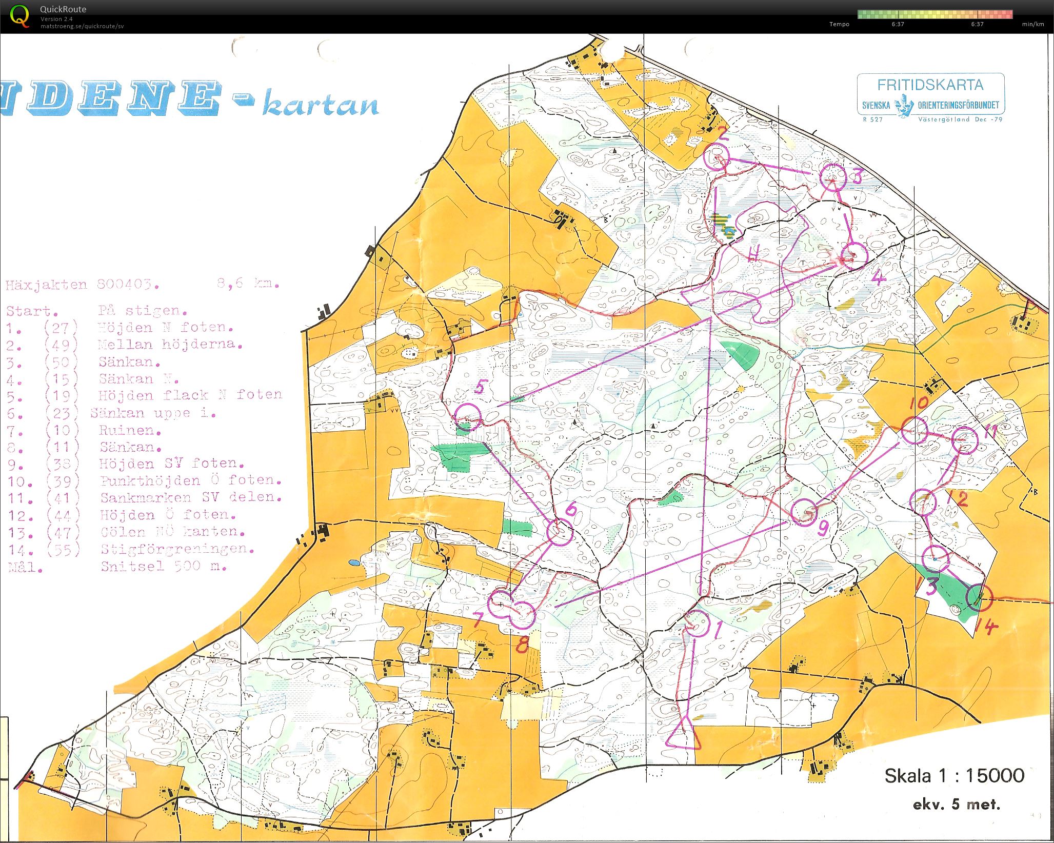Viewport: 1054px width, 843px height.
Task: Click control circle 9 on the map
Action: coord(804,512)
